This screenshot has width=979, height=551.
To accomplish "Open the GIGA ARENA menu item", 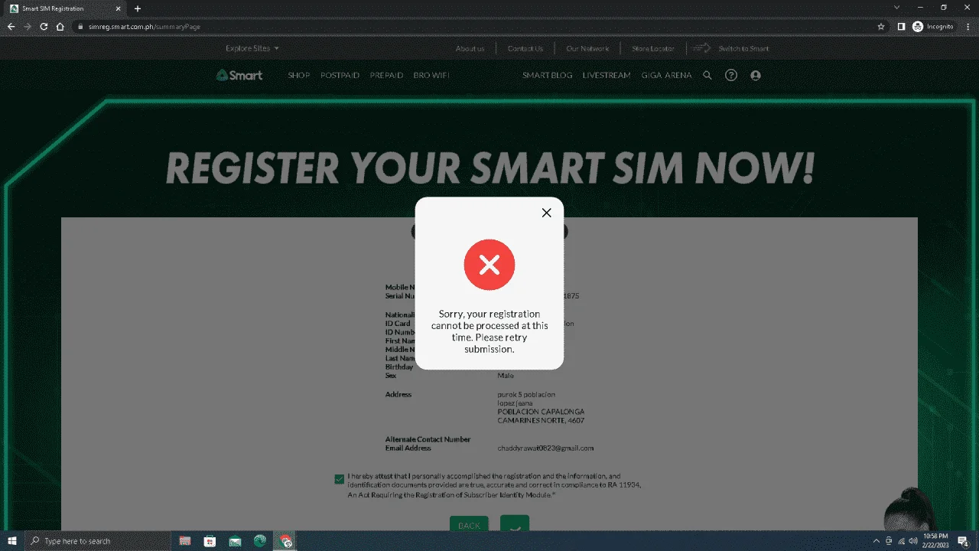I will 666,75.
